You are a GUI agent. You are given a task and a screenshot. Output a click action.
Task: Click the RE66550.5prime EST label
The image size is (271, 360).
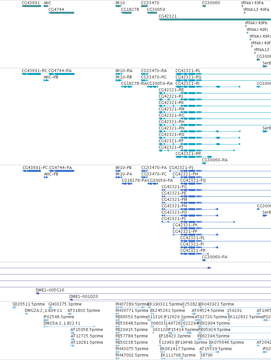132,317
